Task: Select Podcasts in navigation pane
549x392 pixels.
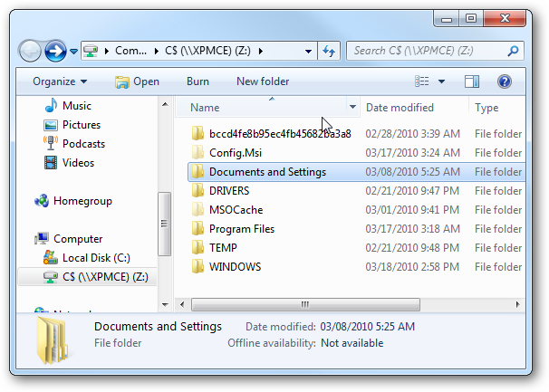Action: tap(83, 144)
